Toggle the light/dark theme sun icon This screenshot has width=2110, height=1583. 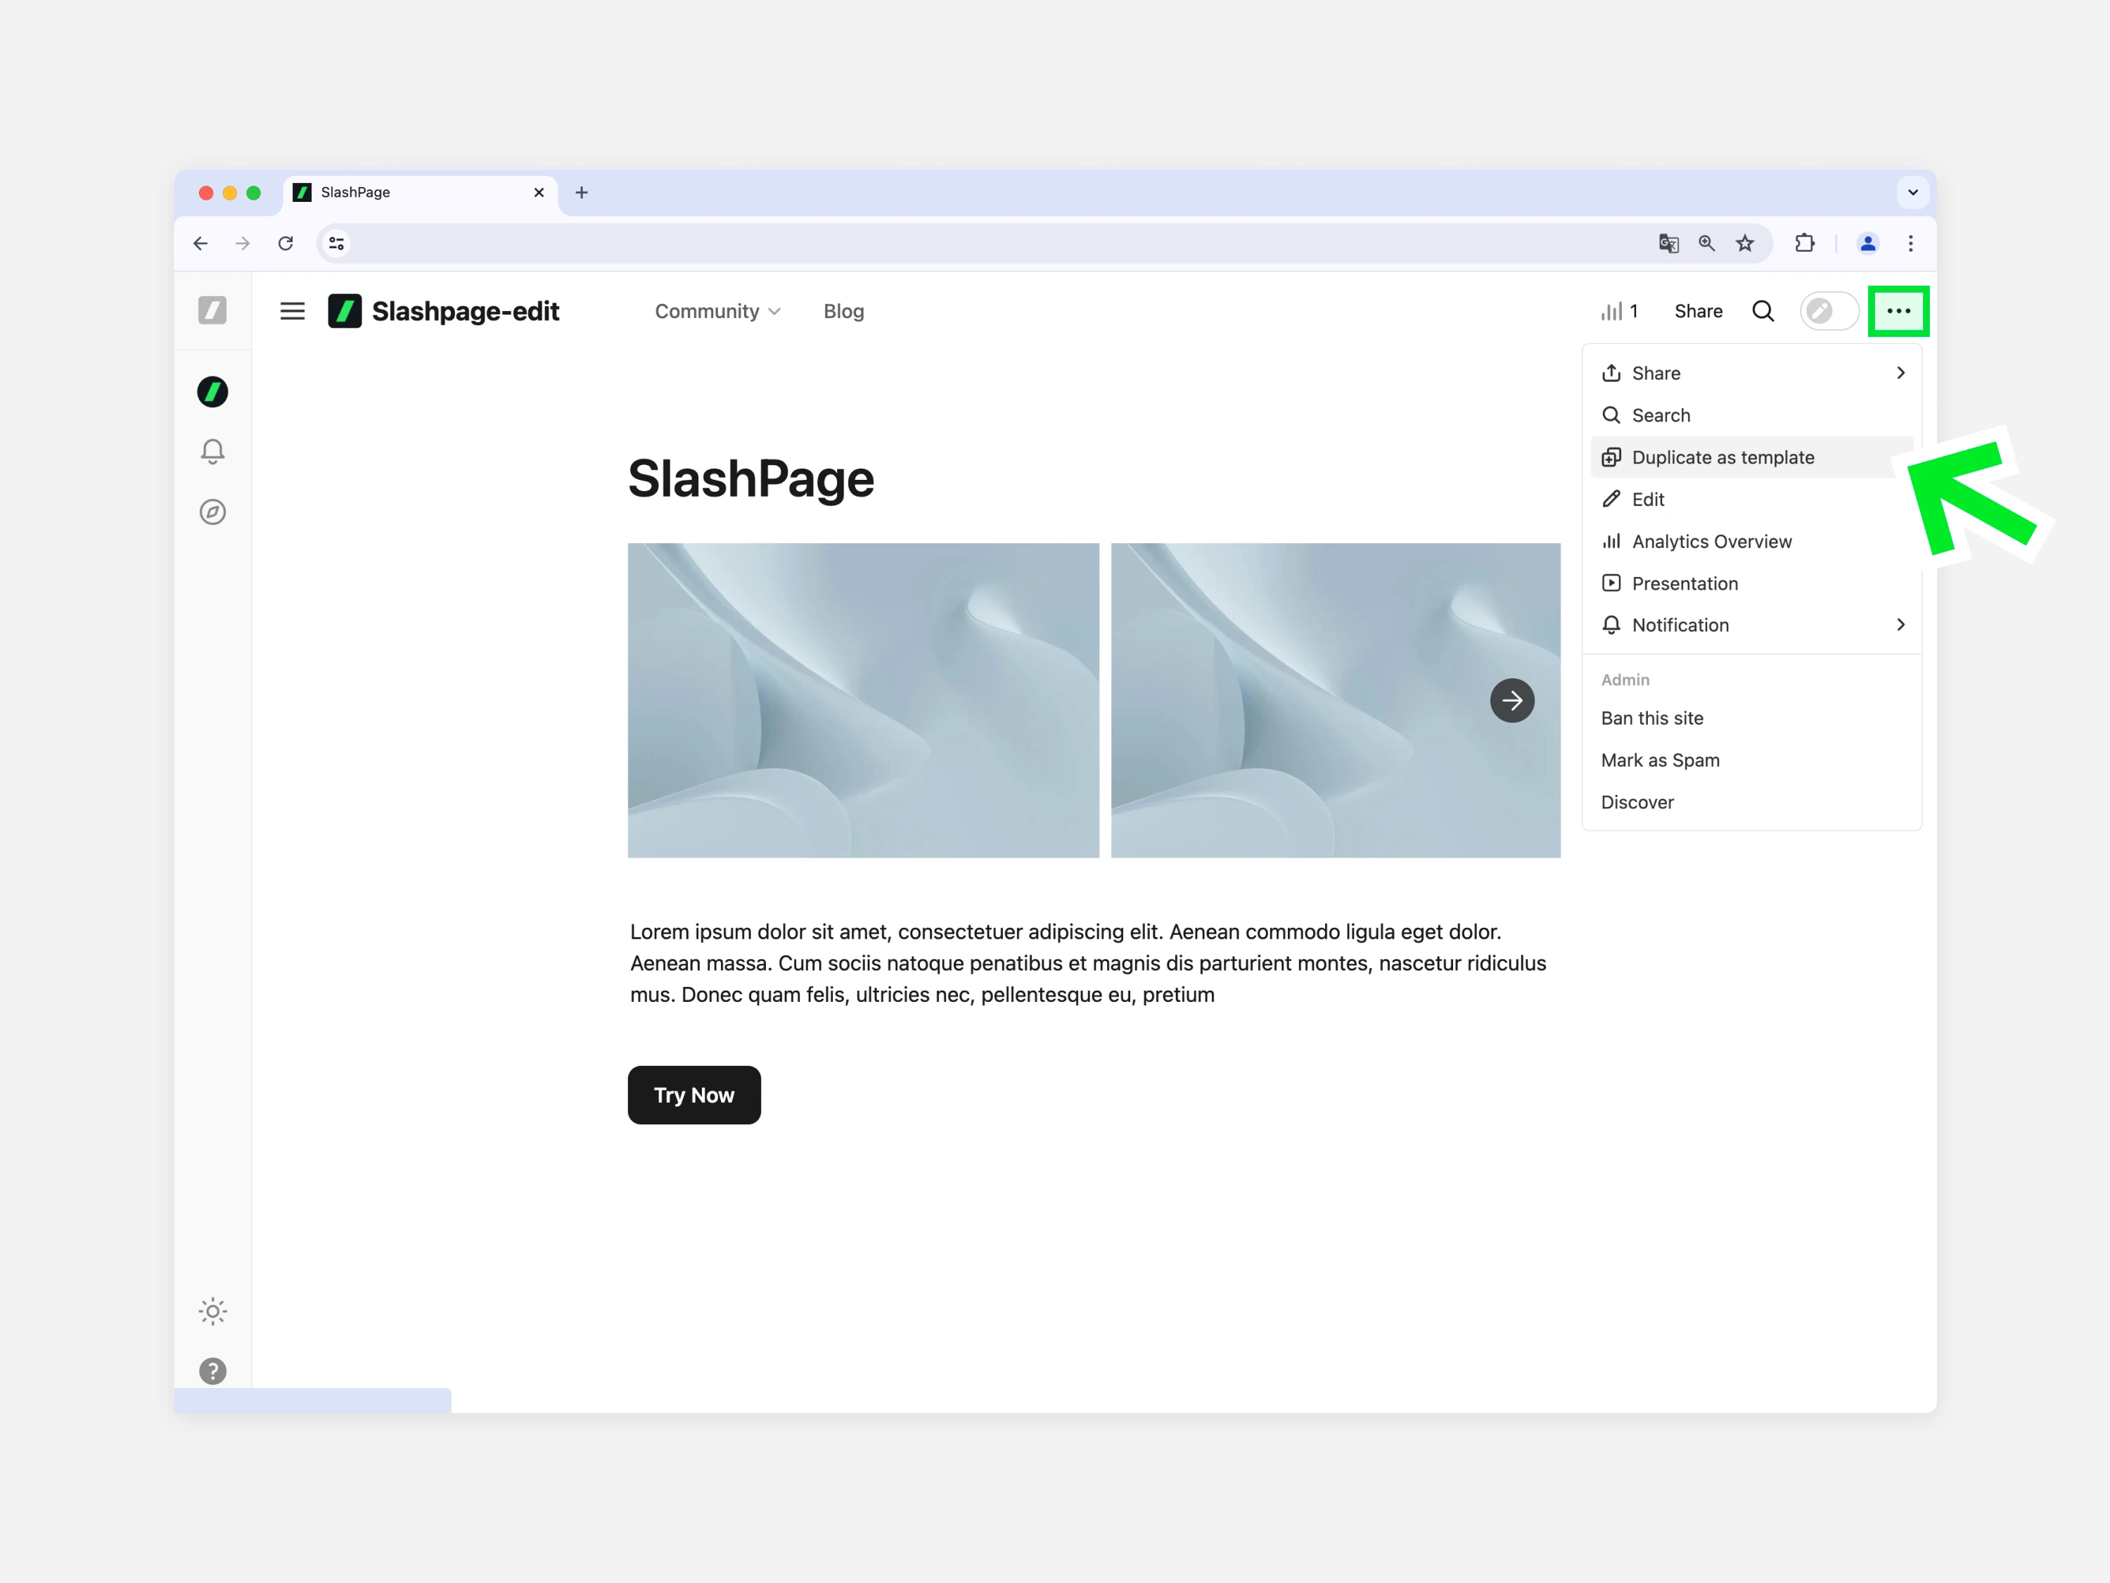(212, 1311)
